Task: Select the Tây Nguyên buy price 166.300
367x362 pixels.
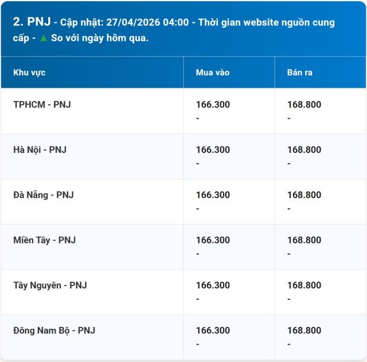Action: 213,285
